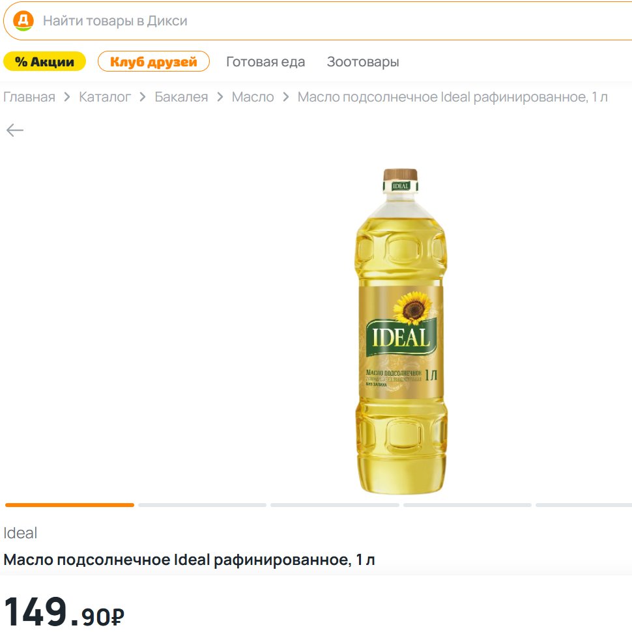632x632 pixels.
Task: Switch to the third image gallery indicator
Action: [335, 505]
